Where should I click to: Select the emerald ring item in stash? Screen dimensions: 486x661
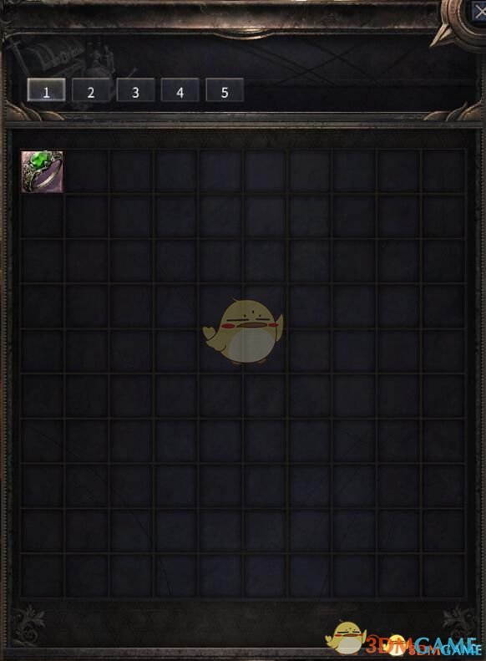click(x=42, y=171)
